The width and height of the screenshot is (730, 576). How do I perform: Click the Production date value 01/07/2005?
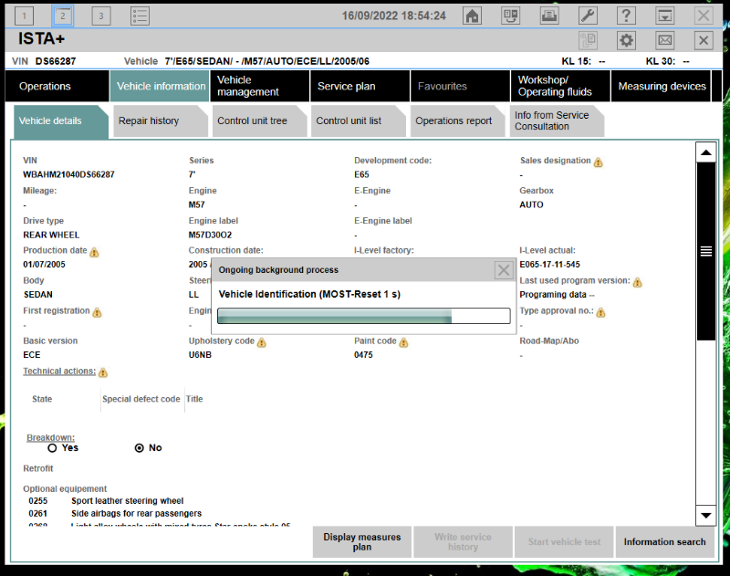pyautogui.click(x=44, y=265)
